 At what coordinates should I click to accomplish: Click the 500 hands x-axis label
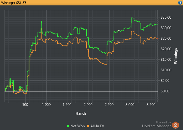coord(25,105)
